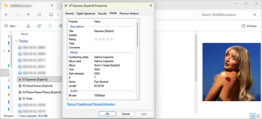Expand the navigation pane tree node
Image resolution: width=262 pixels, height=119 pixels.
[x=4, y=51]
